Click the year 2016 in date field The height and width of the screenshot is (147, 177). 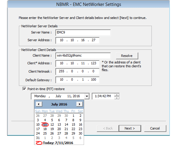pyautogui.click(x=76, y=96)
